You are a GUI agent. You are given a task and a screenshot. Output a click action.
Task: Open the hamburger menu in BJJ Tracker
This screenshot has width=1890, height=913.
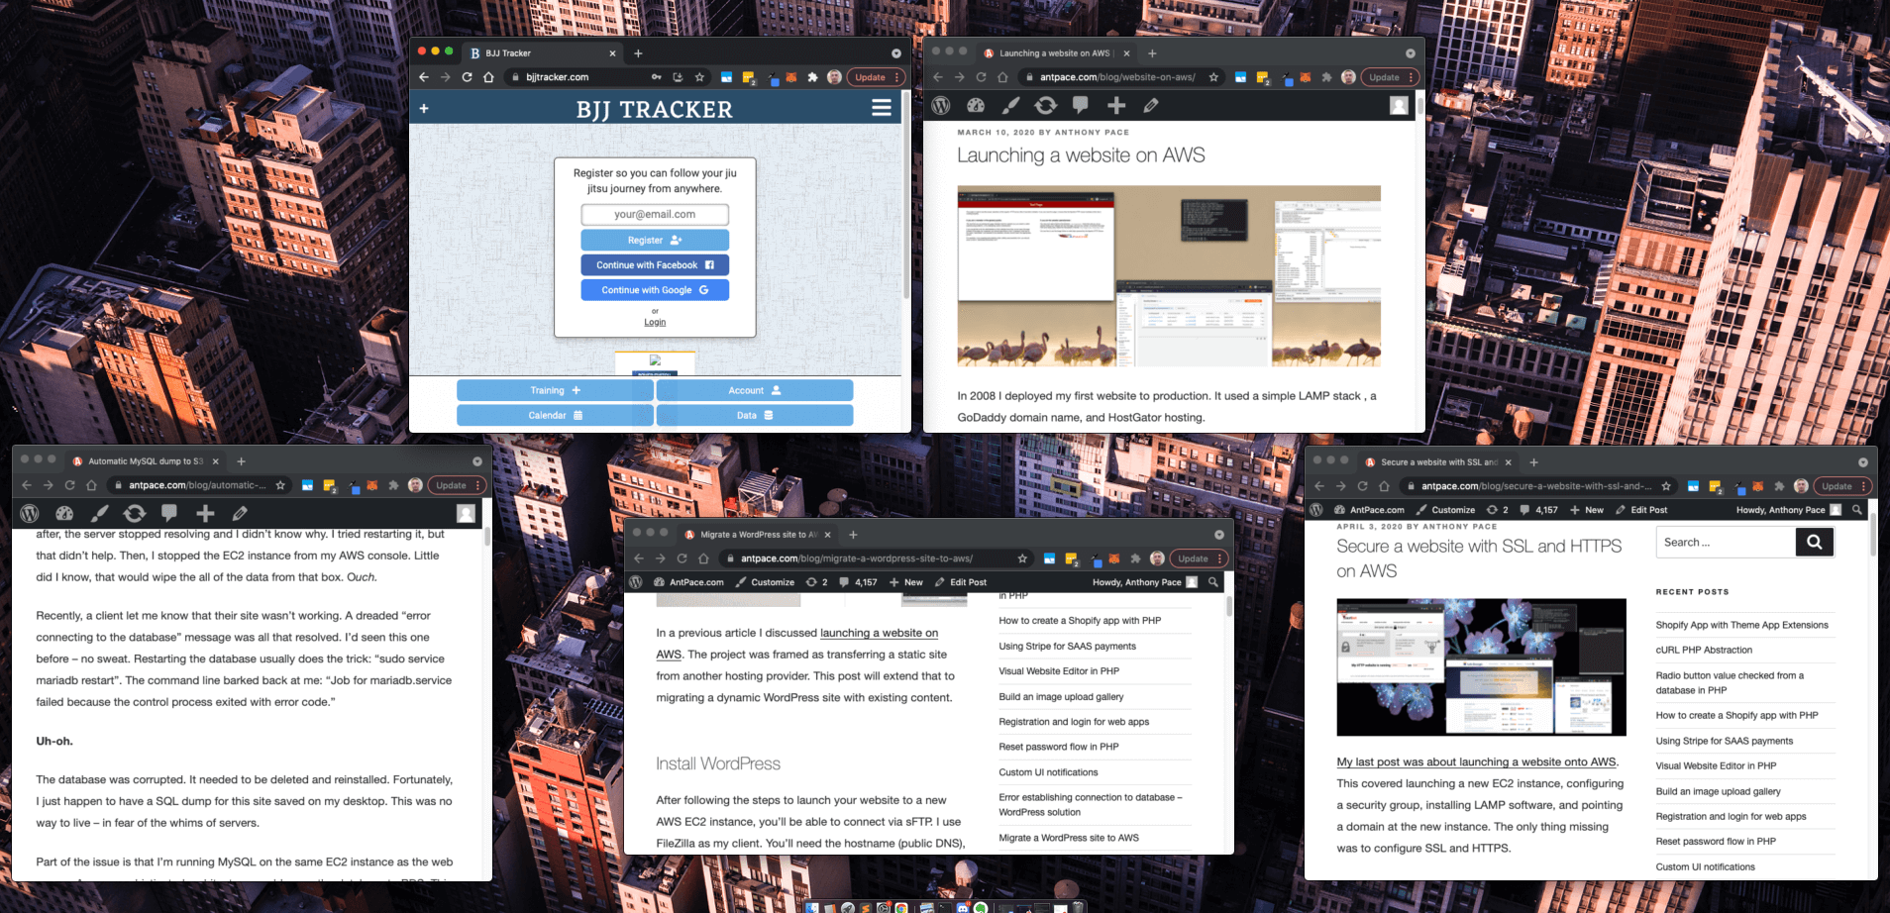(881, 108)
